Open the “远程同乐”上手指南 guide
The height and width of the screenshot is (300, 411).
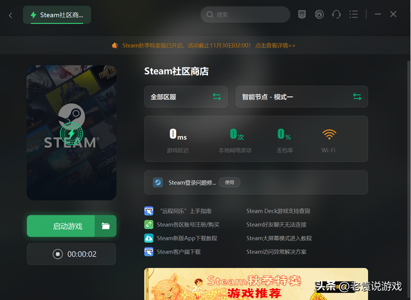(x=186, y=211)
